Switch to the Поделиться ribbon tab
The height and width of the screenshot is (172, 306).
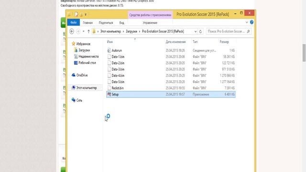pos(106,23)
